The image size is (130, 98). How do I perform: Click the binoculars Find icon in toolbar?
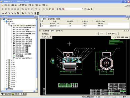click(88, 9)
